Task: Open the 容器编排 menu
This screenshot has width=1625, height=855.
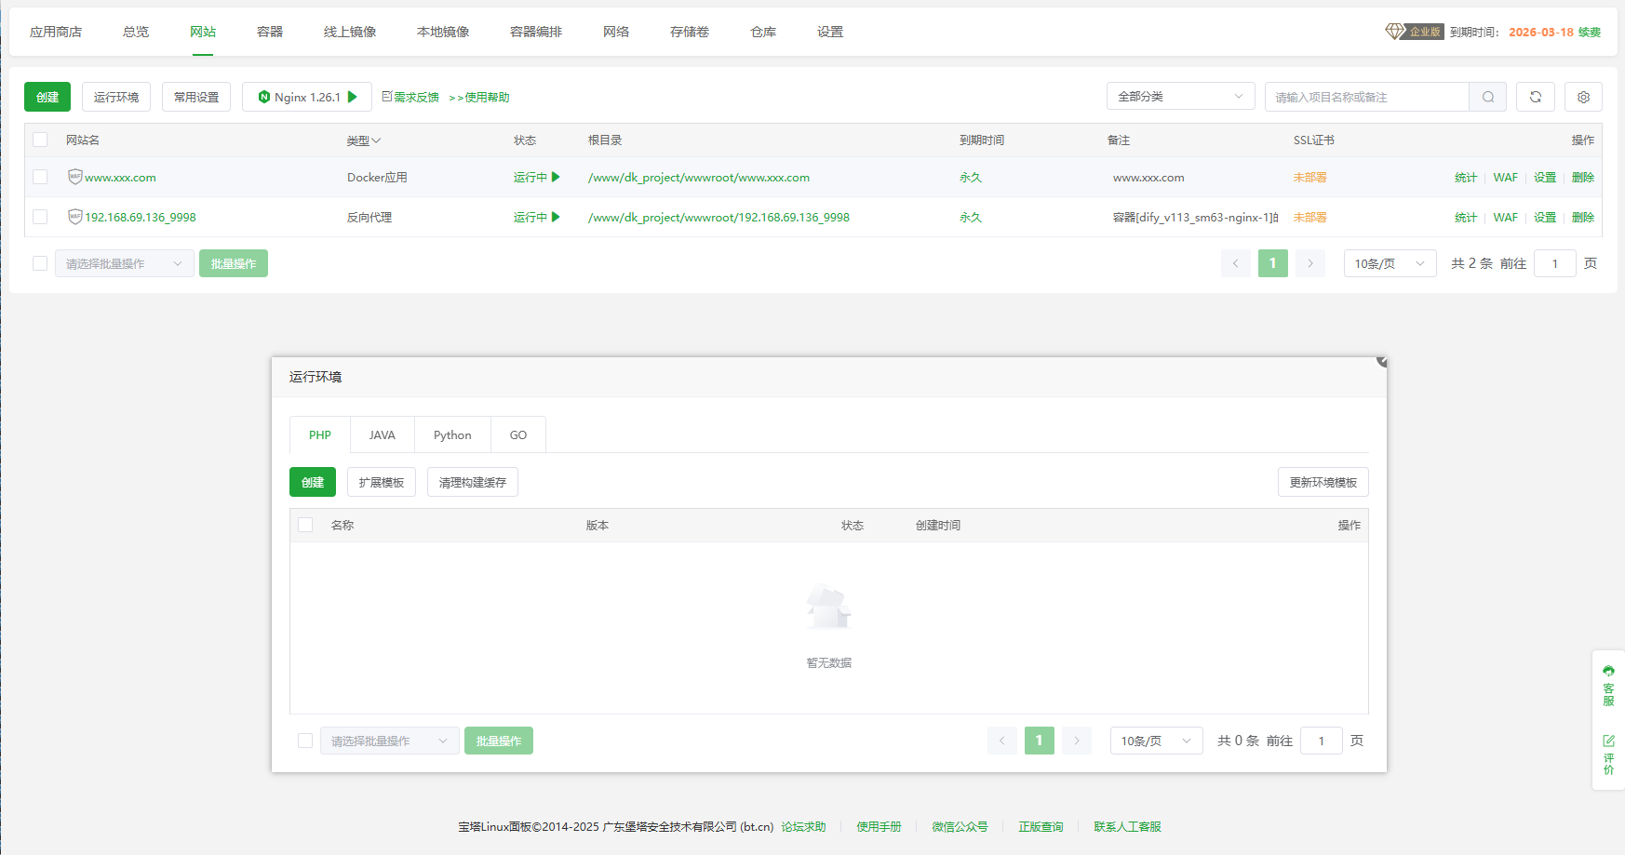Action: (x=535, y=32)
